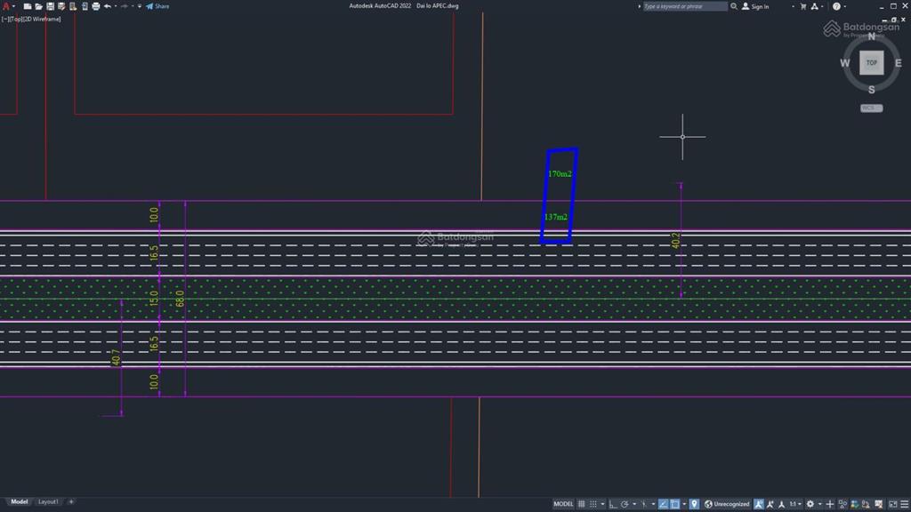Click the Undo arrow icon
This screenshot has height=512, width=911.
[107, 6]
